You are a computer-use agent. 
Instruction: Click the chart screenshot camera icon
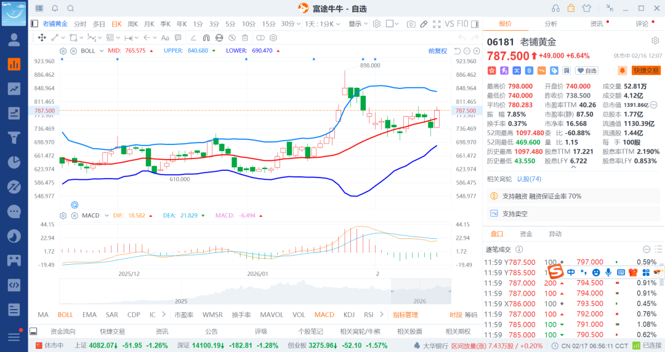[x=411, y=24]
